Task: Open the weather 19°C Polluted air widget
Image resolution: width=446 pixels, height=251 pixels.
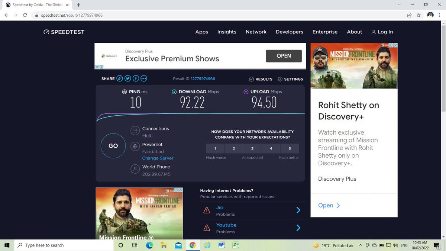Action: [x=333, y=245]
